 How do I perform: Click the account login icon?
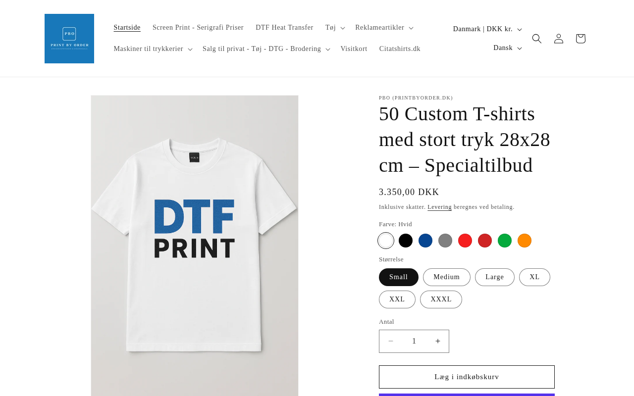(559, 39)
